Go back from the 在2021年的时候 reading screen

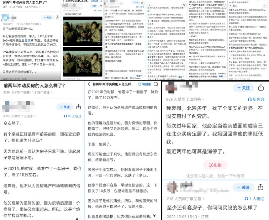(89, 84)
